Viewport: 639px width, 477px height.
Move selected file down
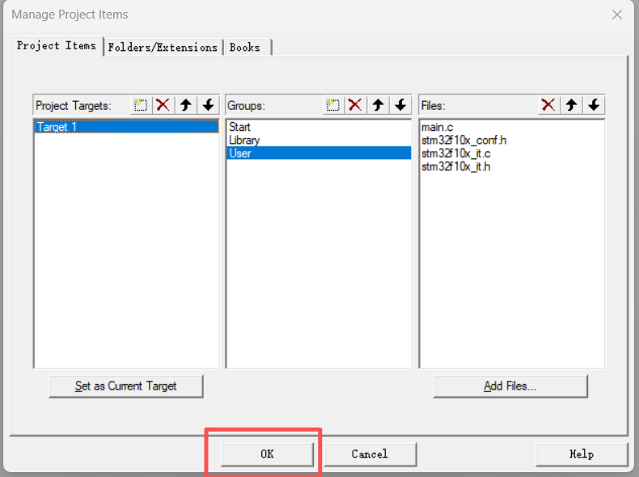tap(594, 105)
